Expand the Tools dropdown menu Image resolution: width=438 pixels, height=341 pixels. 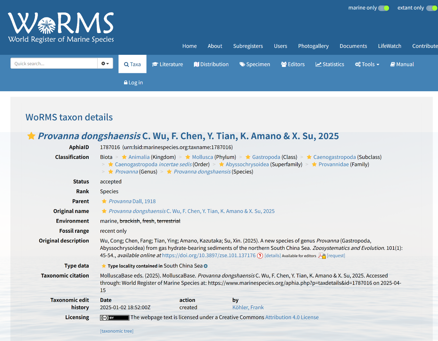coord(367,64)
